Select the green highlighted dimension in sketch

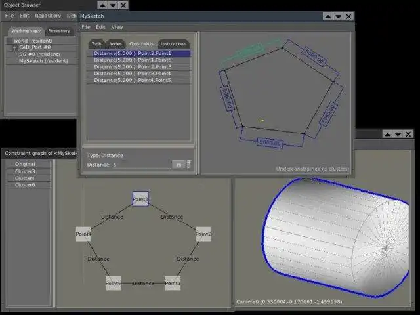[249, 49]
